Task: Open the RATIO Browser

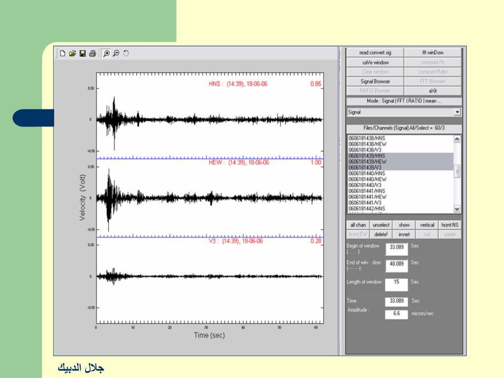Action: pos(375,91)
